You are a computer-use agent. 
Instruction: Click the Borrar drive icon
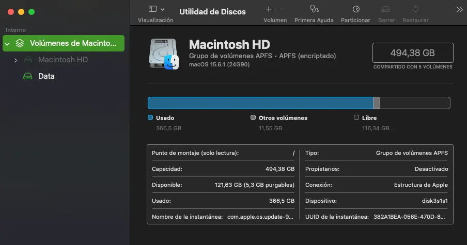385,9
